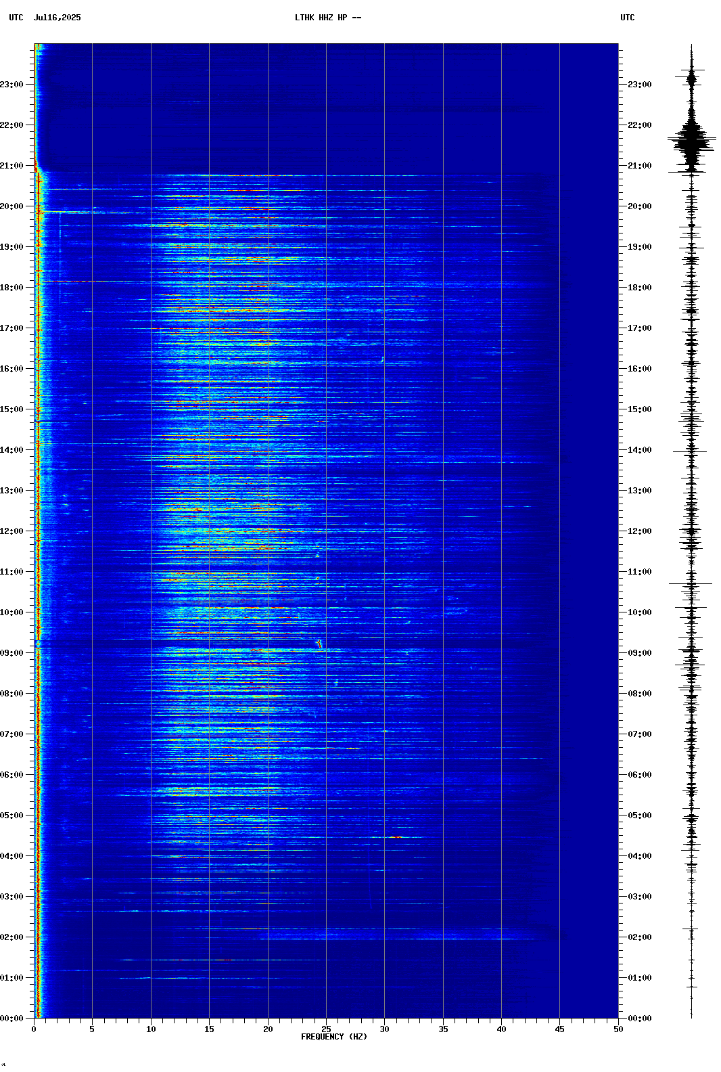Click the 0 Hz frequency tick label

(x=34, y=1029)
